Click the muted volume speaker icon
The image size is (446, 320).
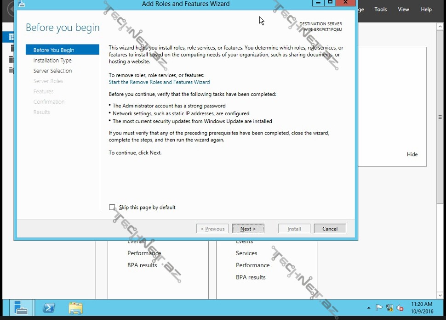coord(400,308)
